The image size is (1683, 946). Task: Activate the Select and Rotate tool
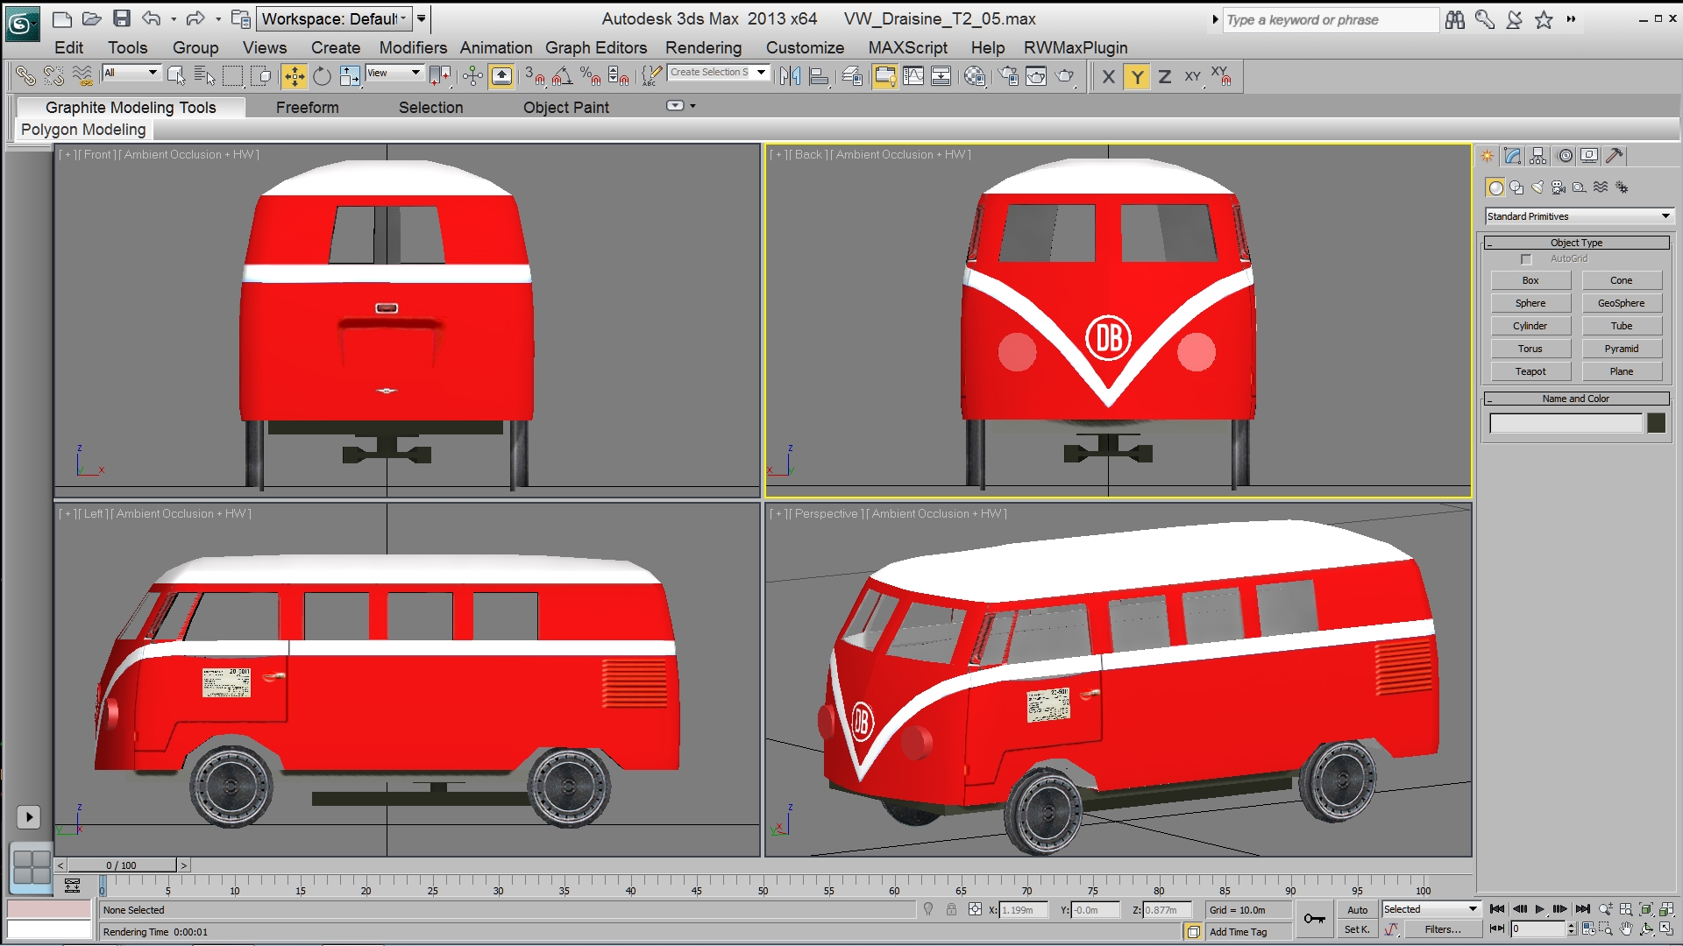click(x=322, y=77)
